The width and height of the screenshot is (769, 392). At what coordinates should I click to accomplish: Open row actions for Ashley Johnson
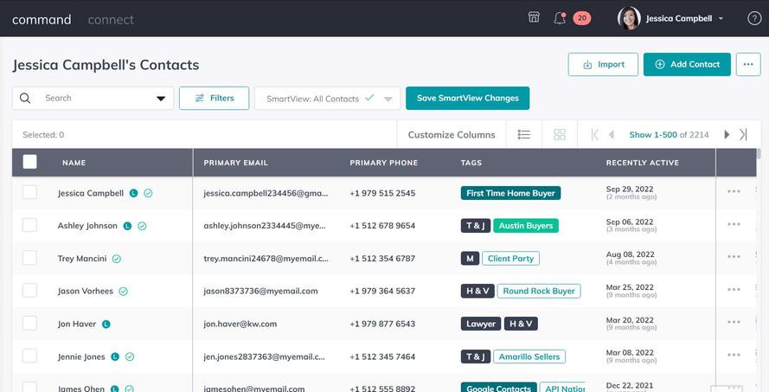point(734,224)
